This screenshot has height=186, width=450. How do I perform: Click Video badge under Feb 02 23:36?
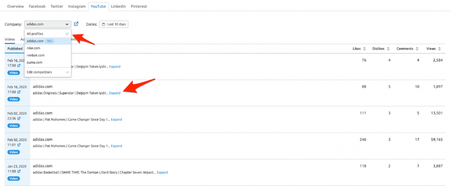click(x=14, y=125)
